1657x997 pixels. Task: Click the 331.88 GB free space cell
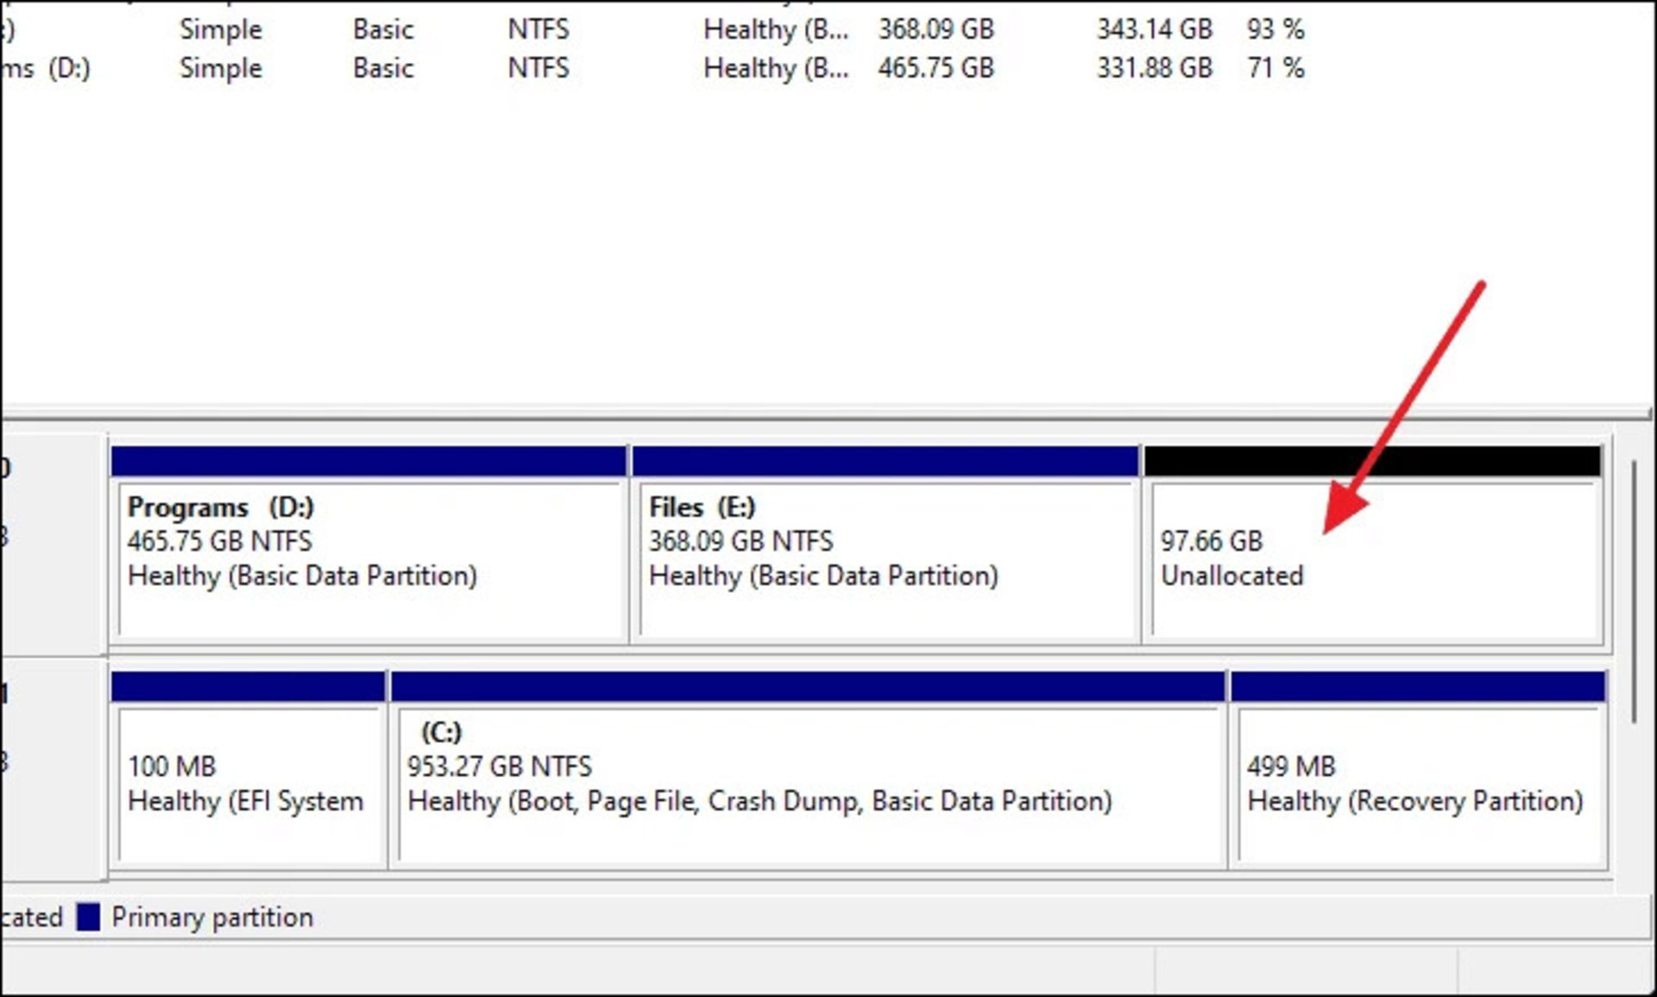pyautogui.click(x=1154, y=68)
